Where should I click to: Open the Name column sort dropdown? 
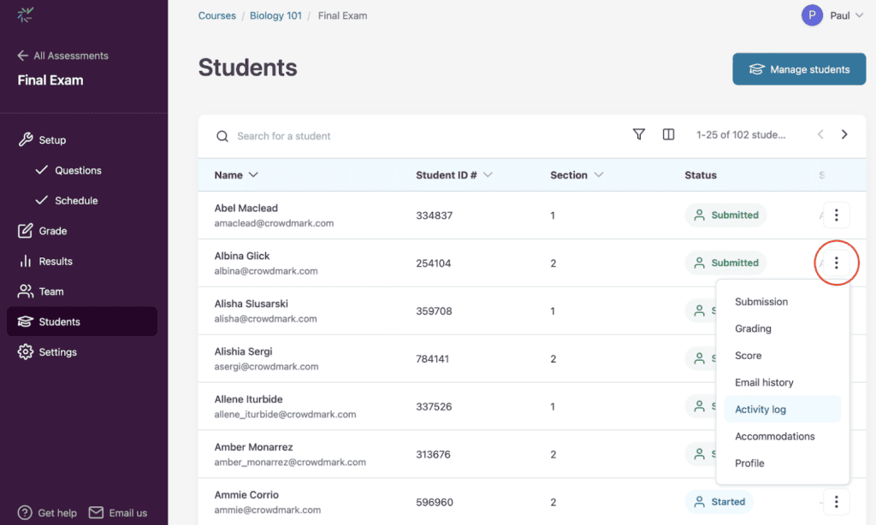pyautogui.click(x=253, y=174)
